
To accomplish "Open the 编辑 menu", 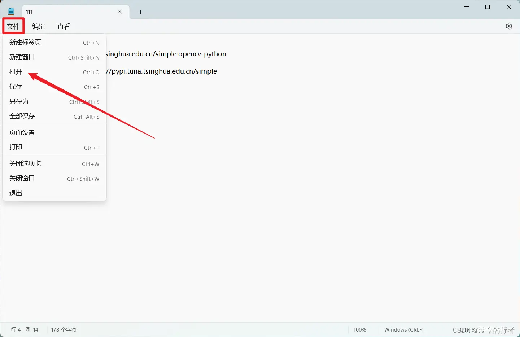I will (x=39, y=26).
